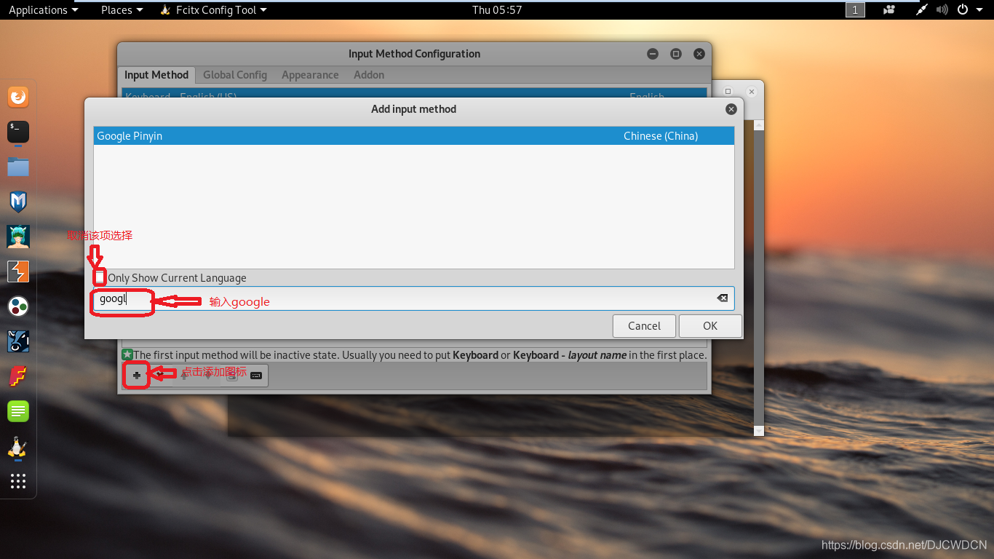Click scrollbar up arrow in background window

click(x=759, y=125)
